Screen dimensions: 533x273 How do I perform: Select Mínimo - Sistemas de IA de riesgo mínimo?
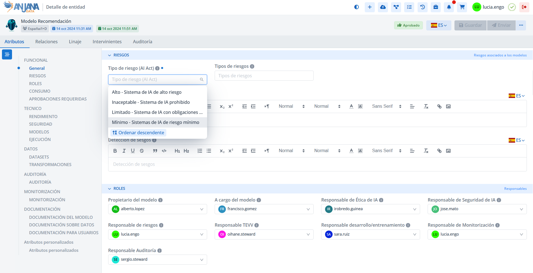click(155, 122)
